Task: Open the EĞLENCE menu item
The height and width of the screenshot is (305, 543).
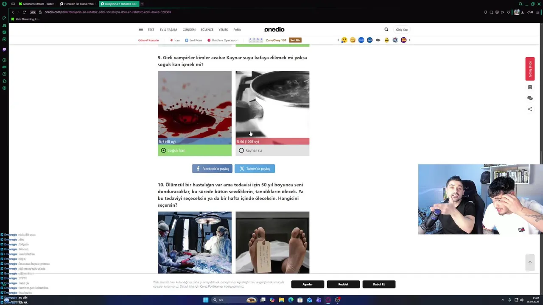Action: pyautogui.click(x=207, y=30)
